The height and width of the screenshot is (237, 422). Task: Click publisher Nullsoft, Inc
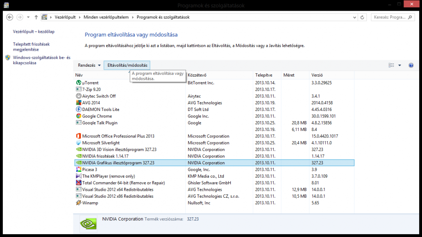pyautogui.click(x=199, y=203)
